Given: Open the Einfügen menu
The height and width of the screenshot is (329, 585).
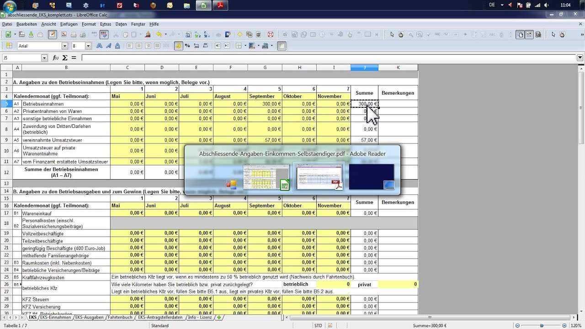Looking at the screenshot, I should point(69,24).
